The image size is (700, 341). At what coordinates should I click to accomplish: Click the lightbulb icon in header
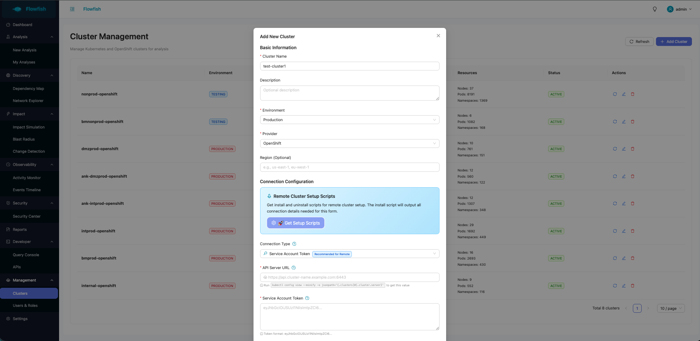pos(655,9)
